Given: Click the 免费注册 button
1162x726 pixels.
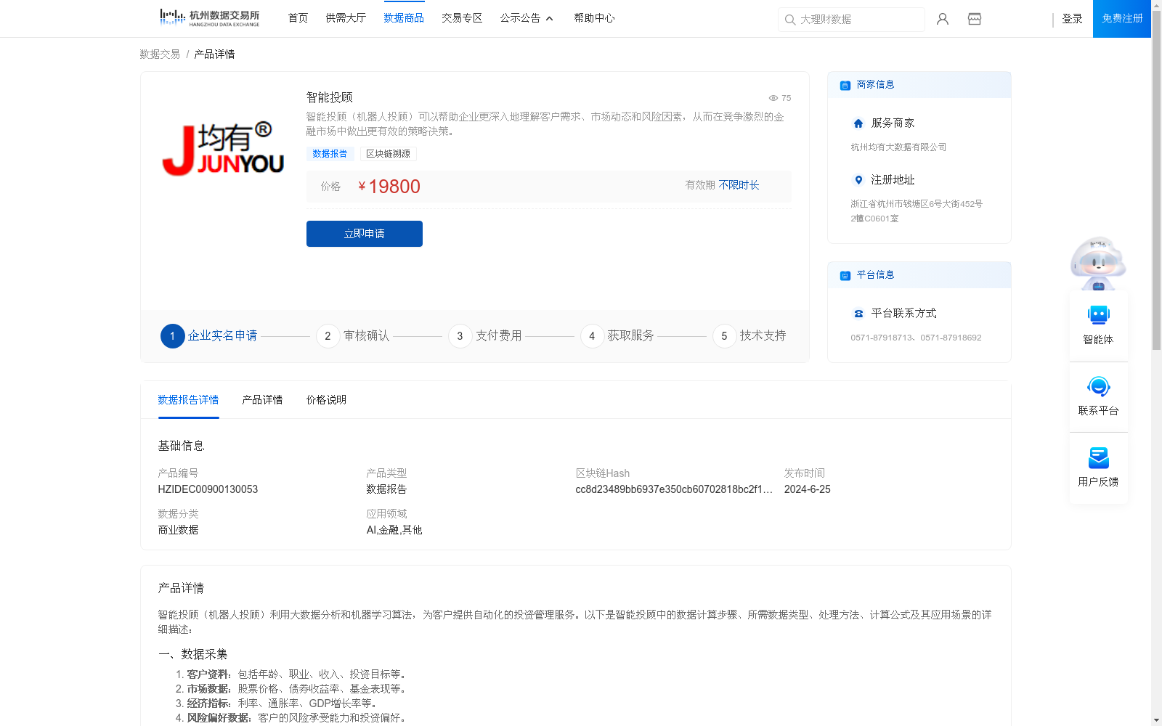Looking at the screenshot, I should [1122, 19].
